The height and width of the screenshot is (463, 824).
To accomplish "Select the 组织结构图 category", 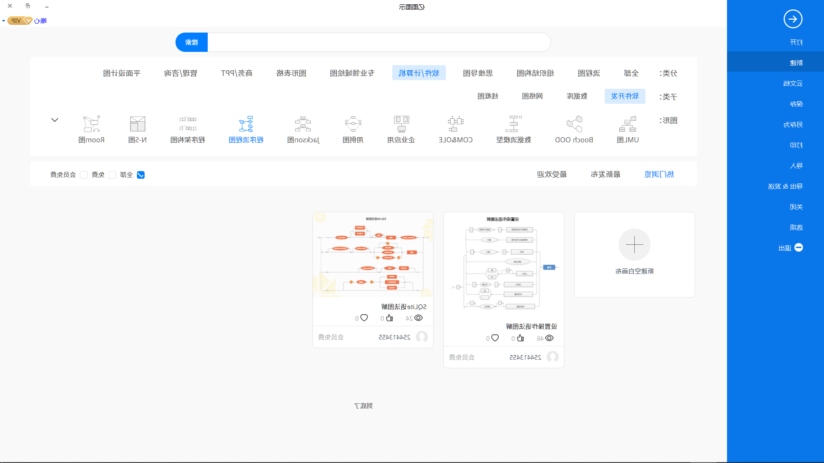I will pyautogui.click(x=535, y=73).
